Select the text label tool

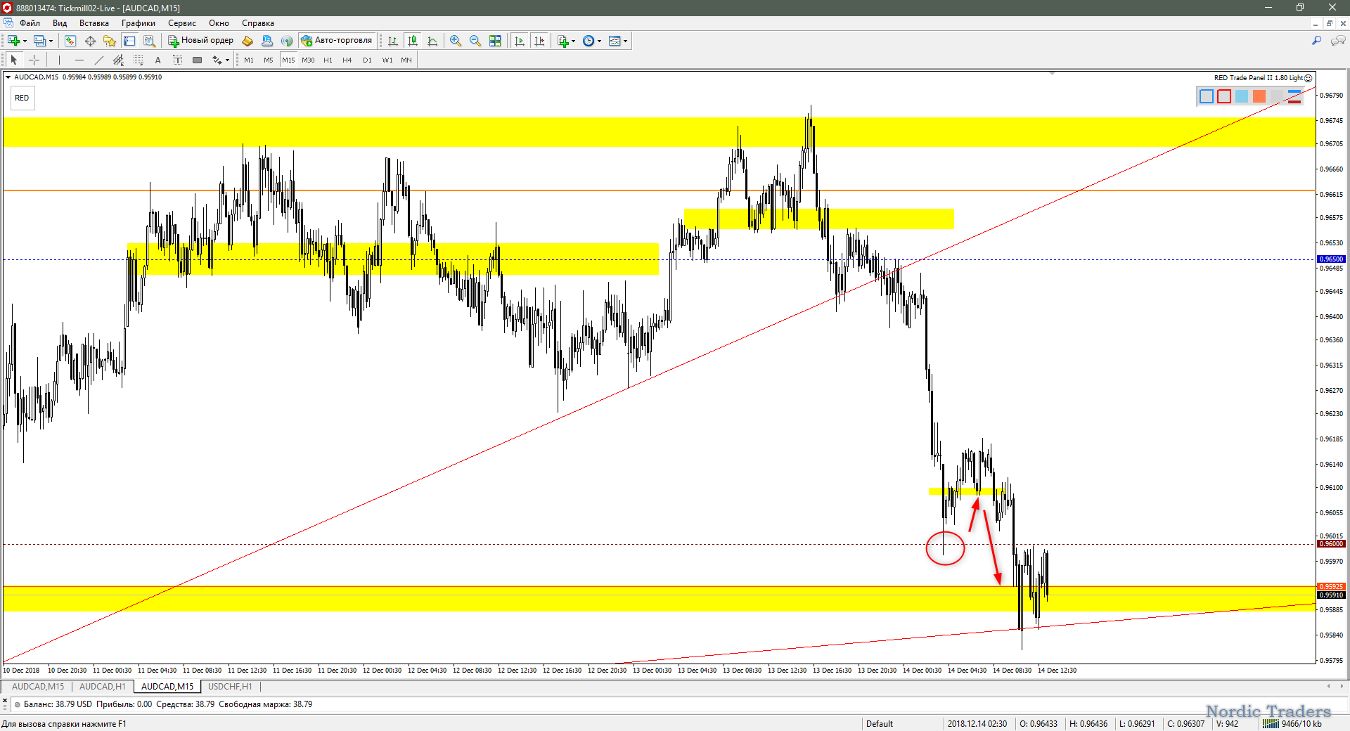178,60
